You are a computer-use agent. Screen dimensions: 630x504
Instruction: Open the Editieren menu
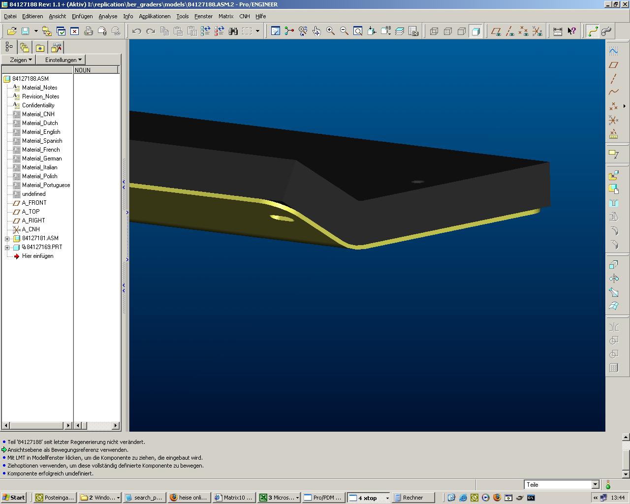point(32,16)
